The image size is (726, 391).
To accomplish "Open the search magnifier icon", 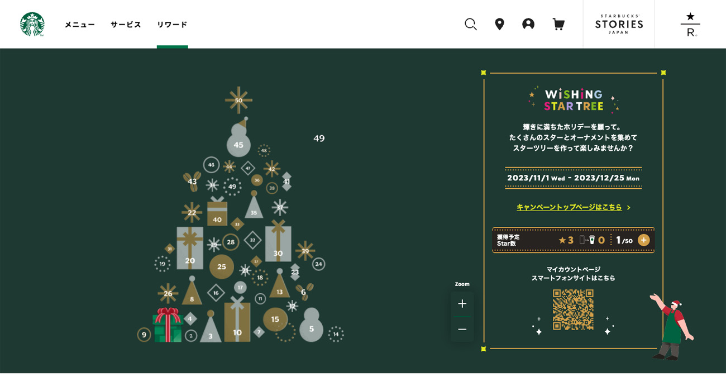I will click(471, 24).
